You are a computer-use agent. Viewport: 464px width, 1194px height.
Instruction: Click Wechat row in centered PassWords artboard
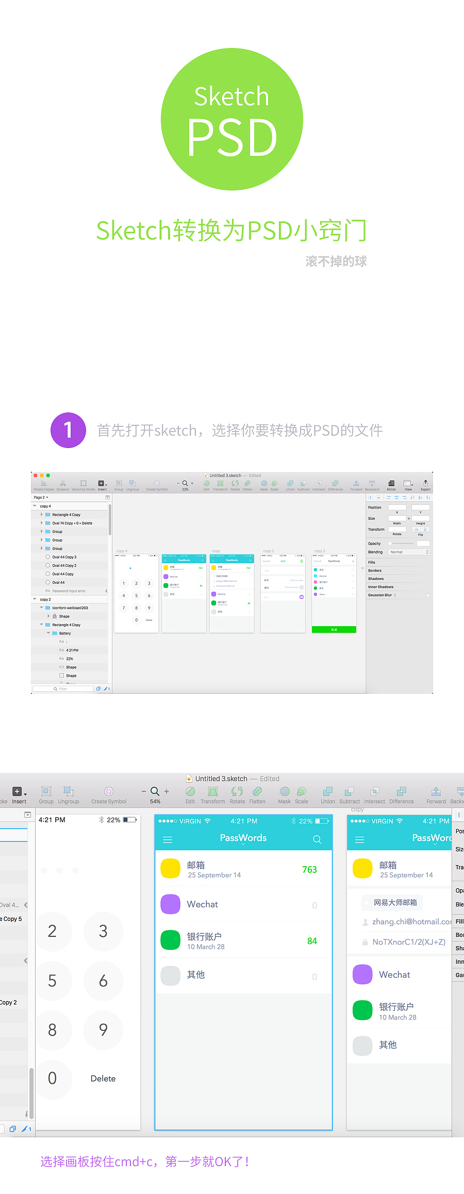coord(243,904)
